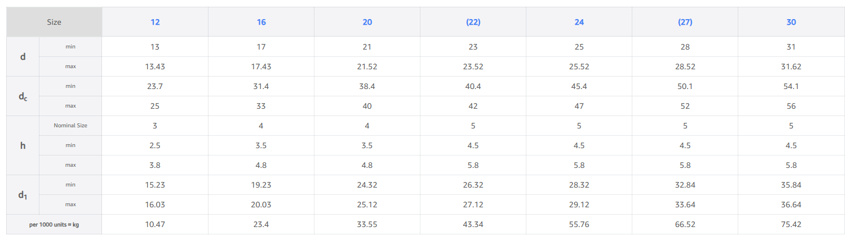
Task: Click the 36.64 d1 max cell
Action: click(791, 205)
